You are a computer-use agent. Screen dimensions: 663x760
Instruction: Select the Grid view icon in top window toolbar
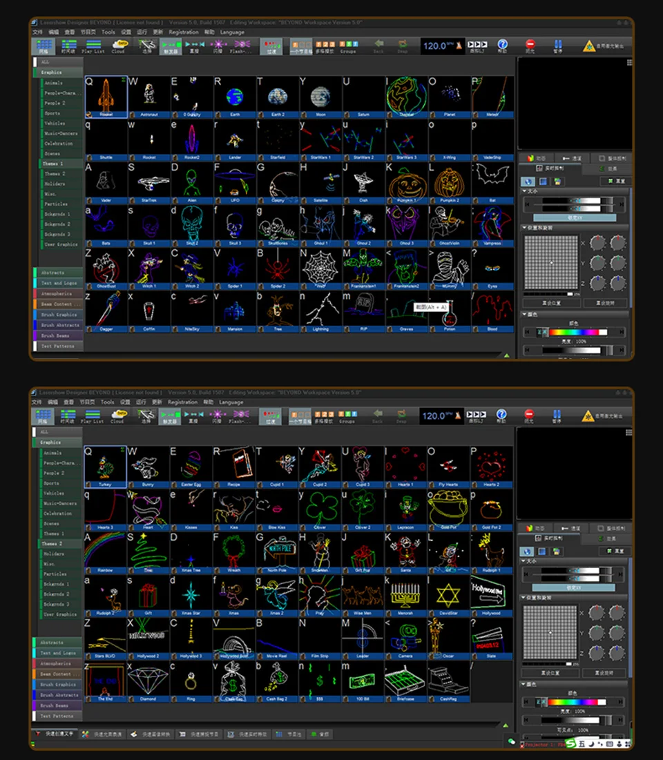pyautogui.click(x=44, y=46)
